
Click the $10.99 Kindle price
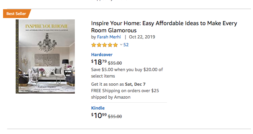(x=99, y=116)
